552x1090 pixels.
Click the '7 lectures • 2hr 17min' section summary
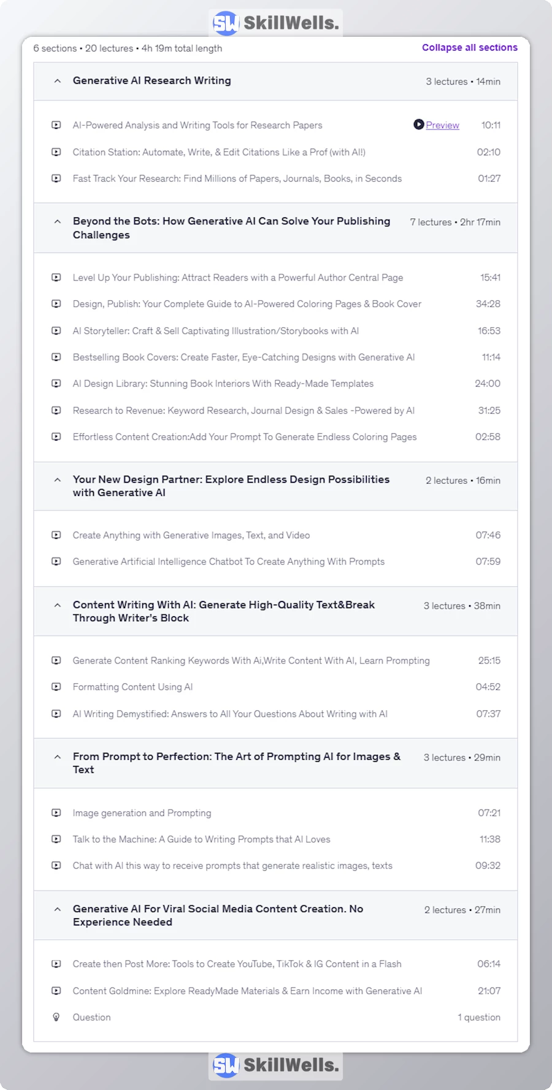(455, 222)
